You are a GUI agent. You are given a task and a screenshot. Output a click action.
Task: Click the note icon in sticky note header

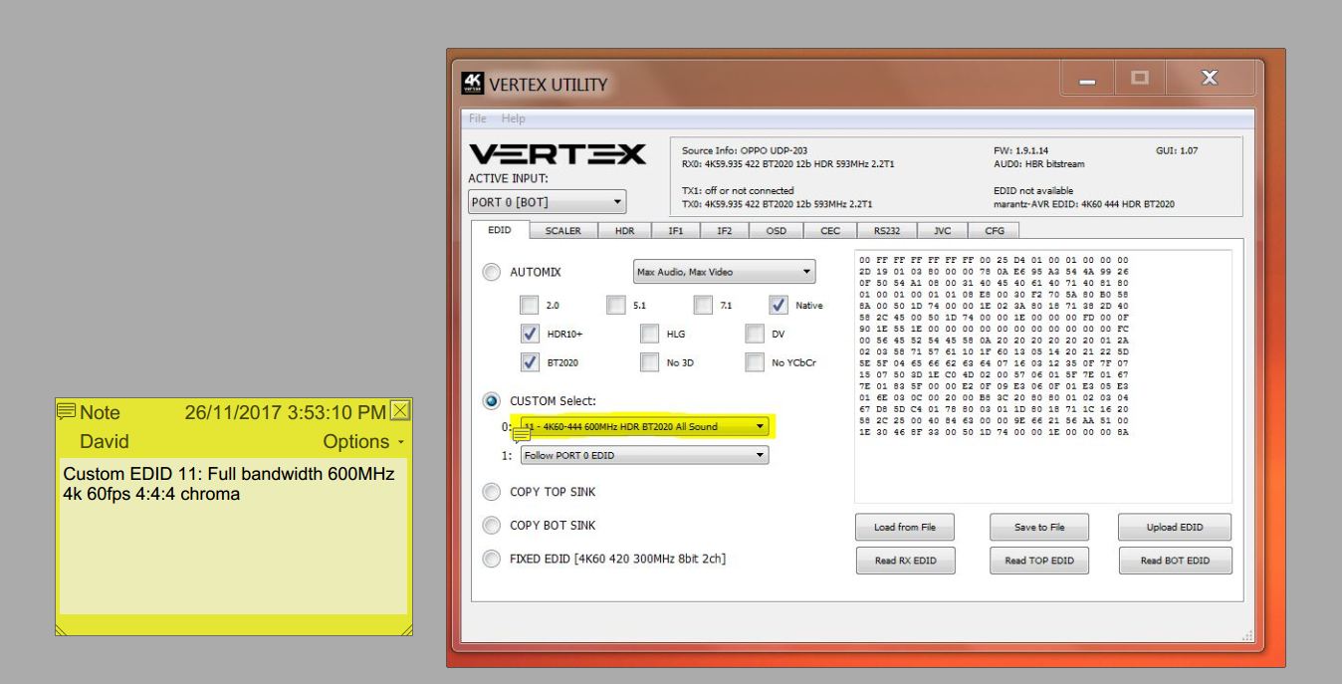[x=66, y=410]
